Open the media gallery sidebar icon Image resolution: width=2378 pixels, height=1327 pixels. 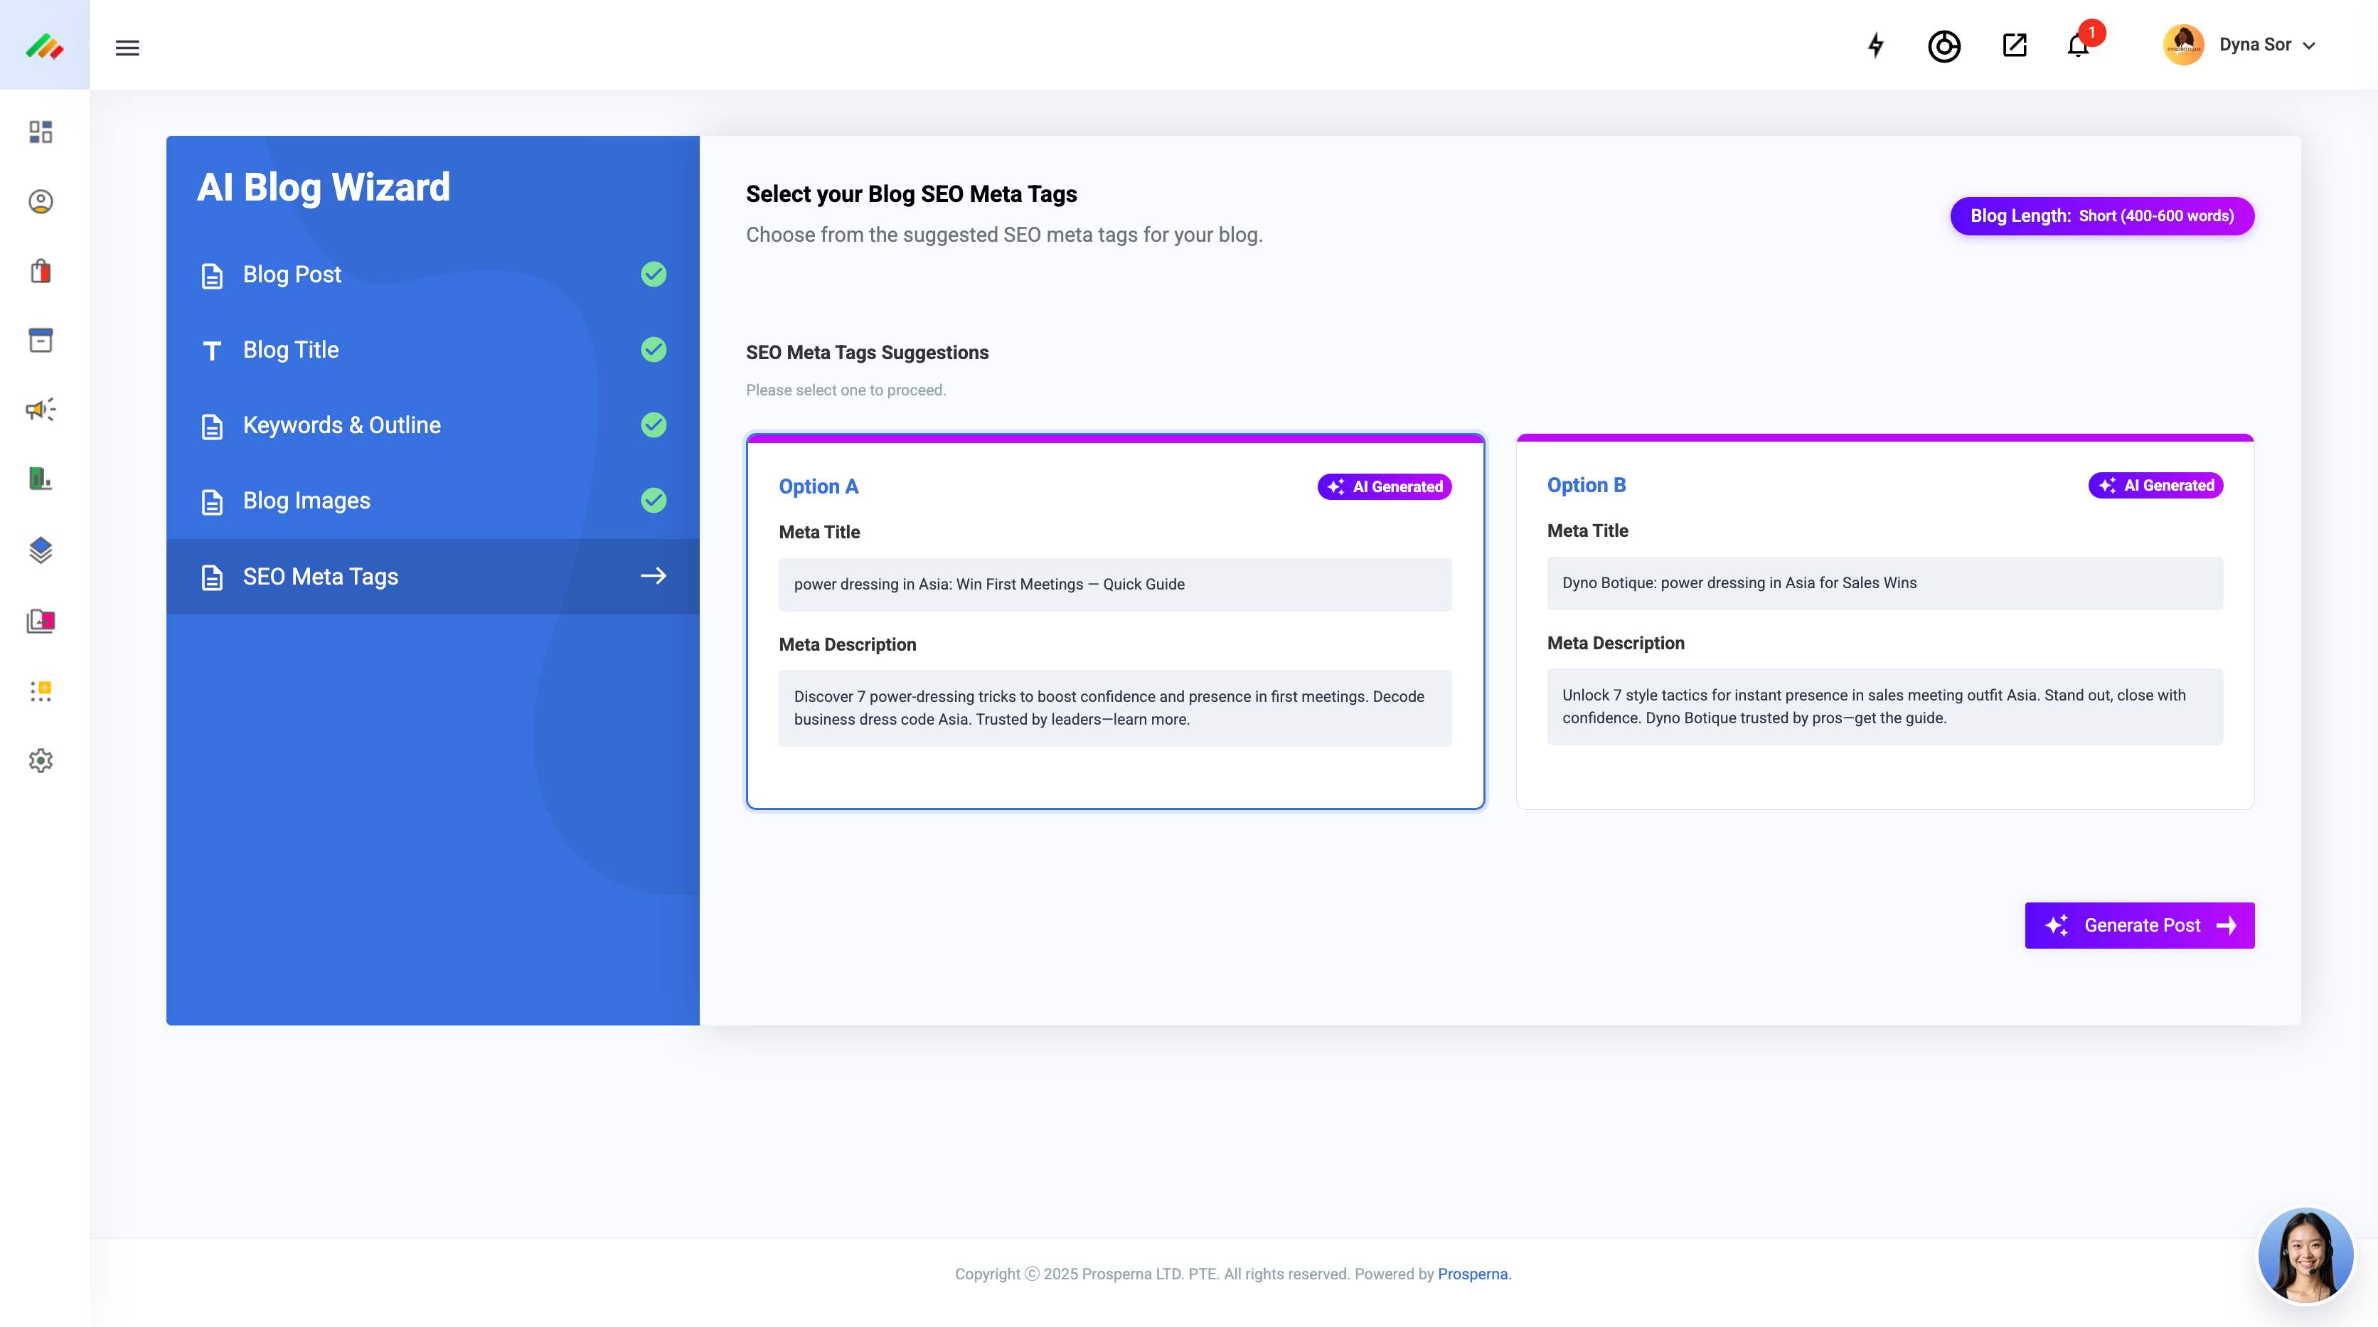[x=41, y=621]
